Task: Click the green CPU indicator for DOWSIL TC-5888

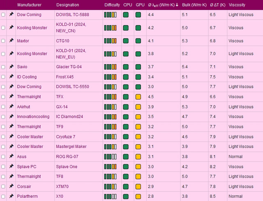Action: pos(126,15)
